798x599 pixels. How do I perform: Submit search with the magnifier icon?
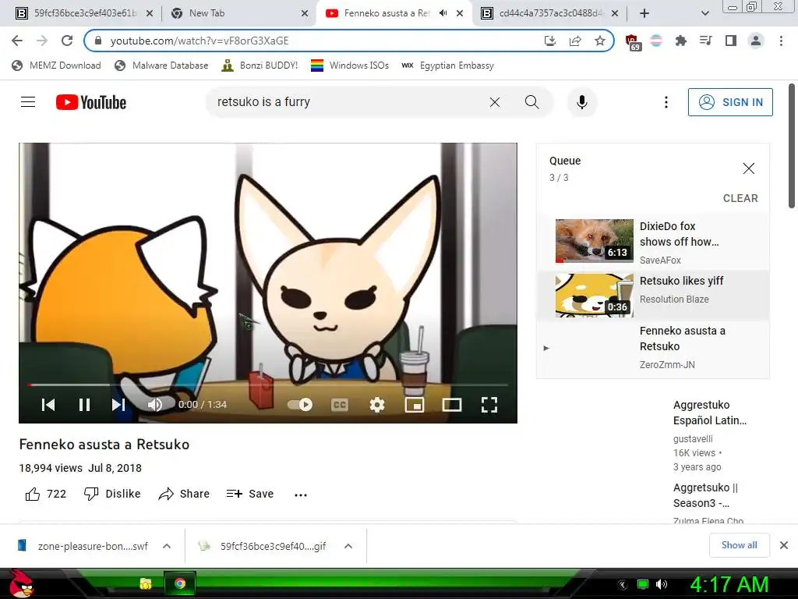click(x=531, y=102)
